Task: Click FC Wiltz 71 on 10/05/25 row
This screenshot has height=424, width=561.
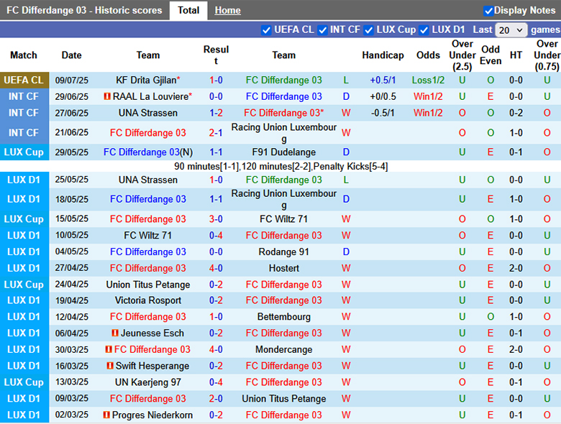Action: coord(147,236)
